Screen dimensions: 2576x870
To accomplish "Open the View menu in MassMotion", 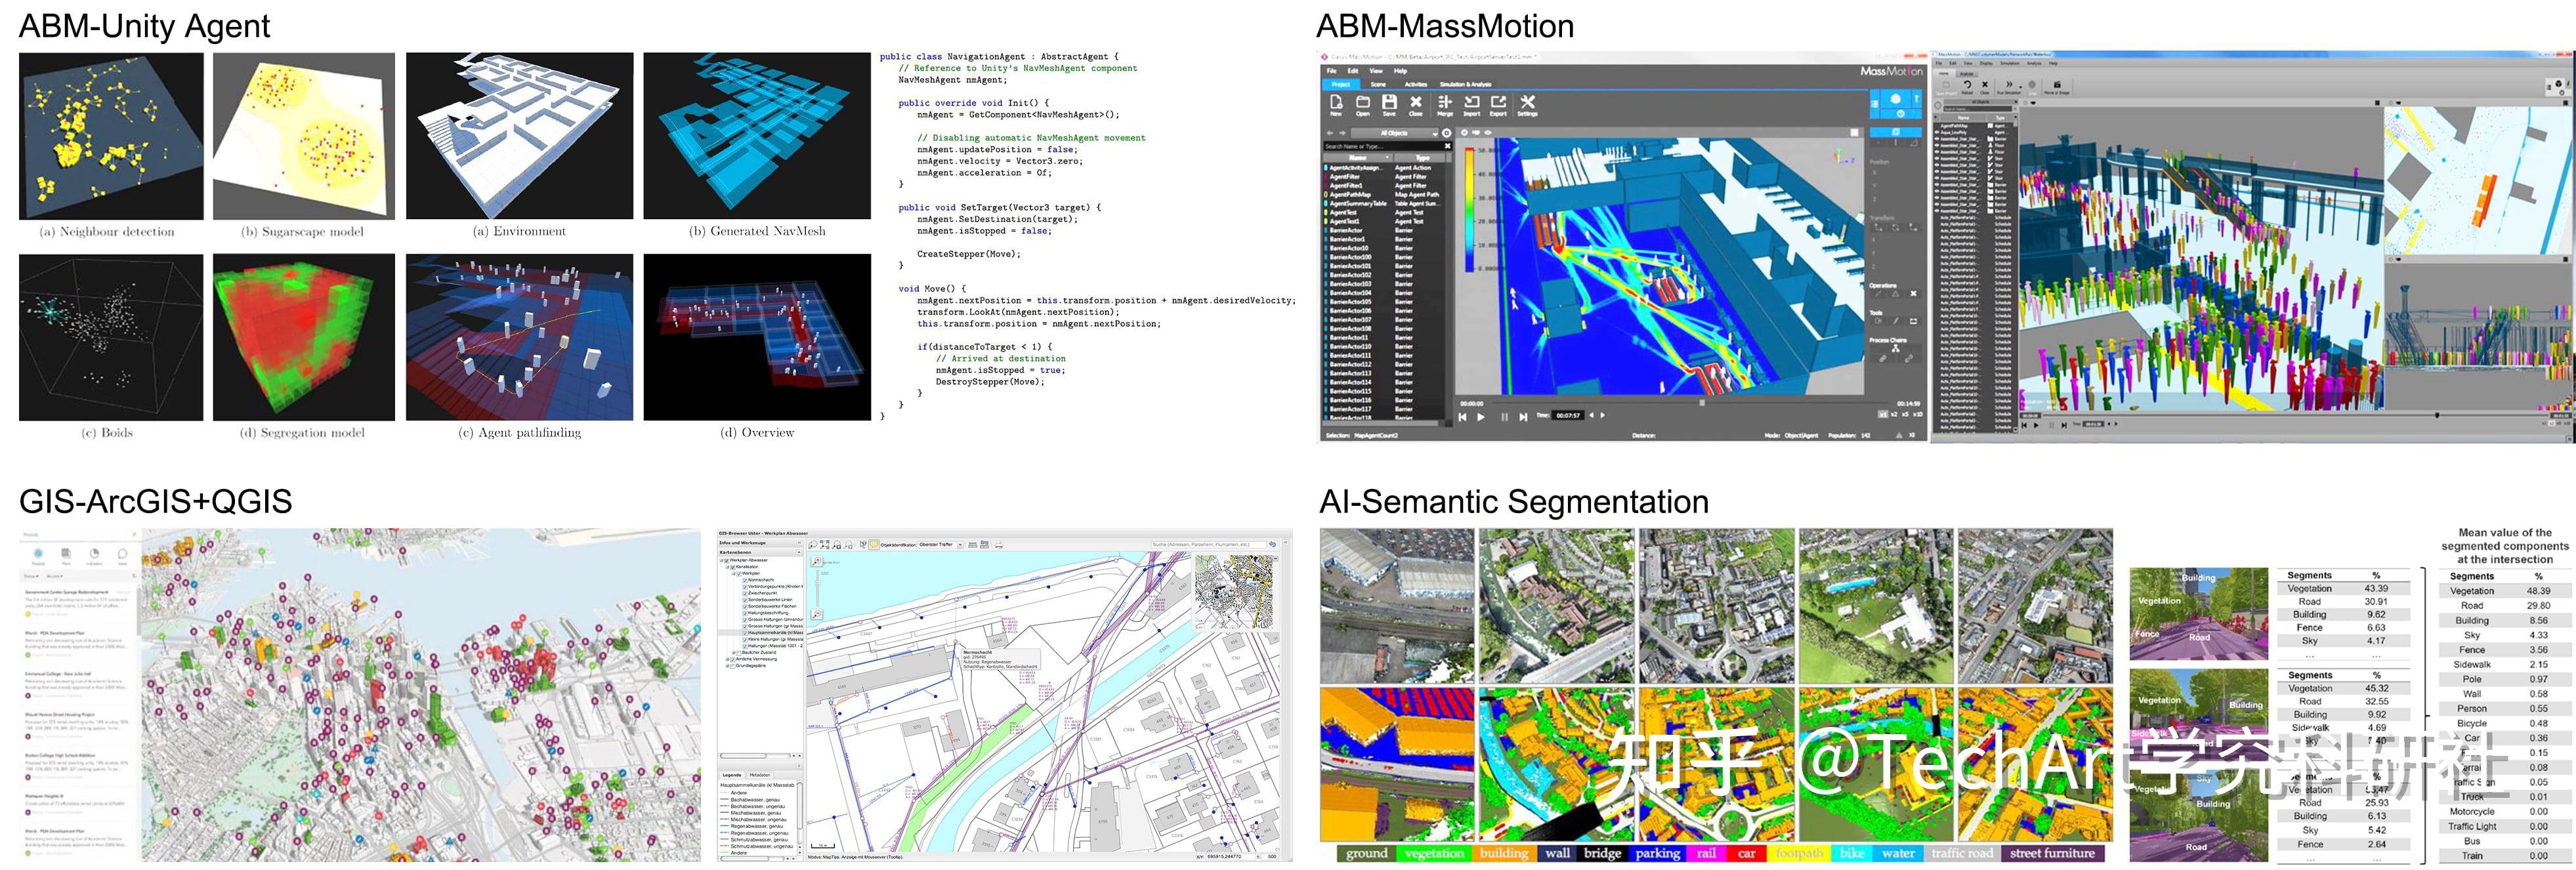I will coord(1377,71).
